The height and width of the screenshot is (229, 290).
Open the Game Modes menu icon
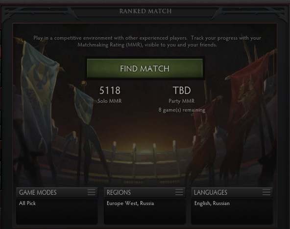click(92, 192)
